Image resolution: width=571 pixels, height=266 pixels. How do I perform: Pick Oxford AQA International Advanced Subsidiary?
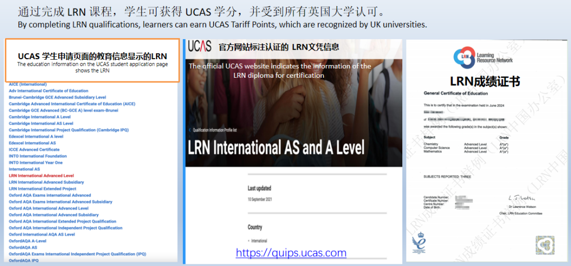(x=53, y=215)
